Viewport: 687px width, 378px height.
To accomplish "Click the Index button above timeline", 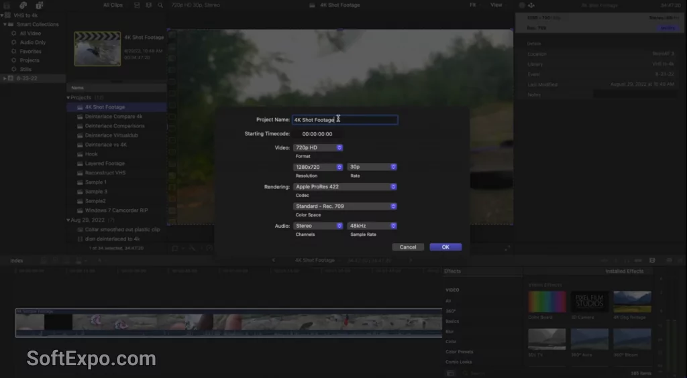I will [x=17, y=261].
